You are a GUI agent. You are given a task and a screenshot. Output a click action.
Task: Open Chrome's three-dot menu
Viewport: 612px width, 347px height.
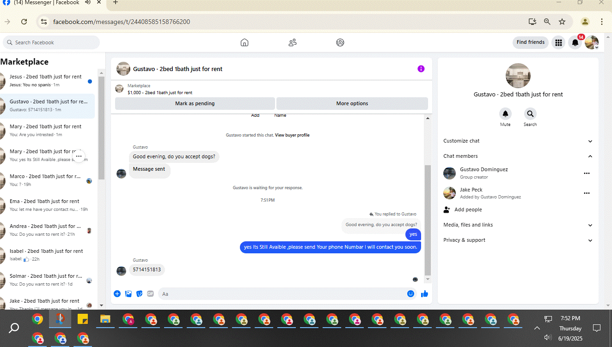click(602, 22)
